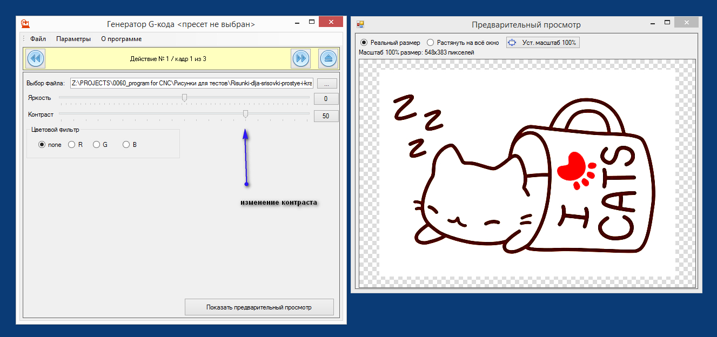Select the R color filter

[x=76, y=145]
